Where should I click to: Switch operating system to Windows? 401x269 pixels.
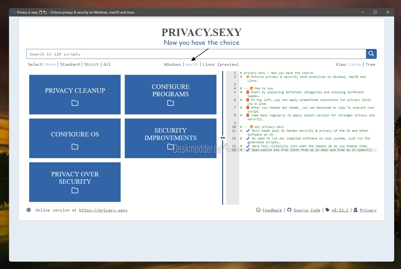(x=172, y=64)
